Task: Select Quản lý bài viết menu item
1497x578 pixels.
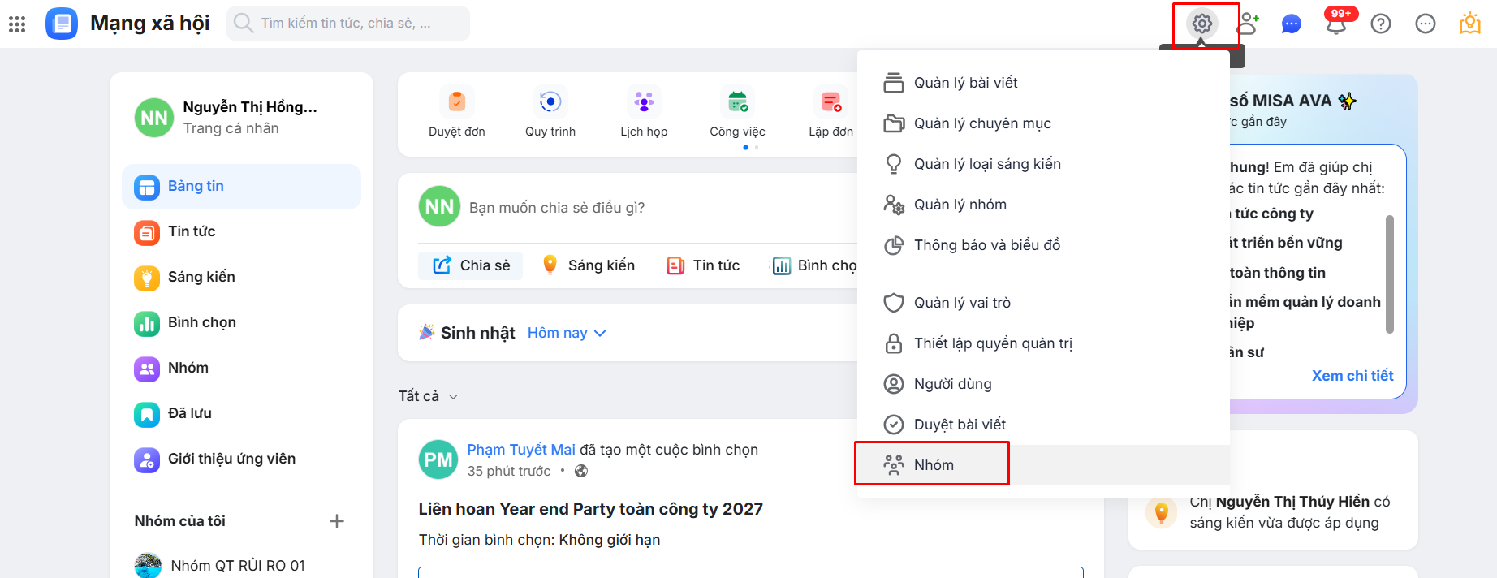Action: click(965, 83)
